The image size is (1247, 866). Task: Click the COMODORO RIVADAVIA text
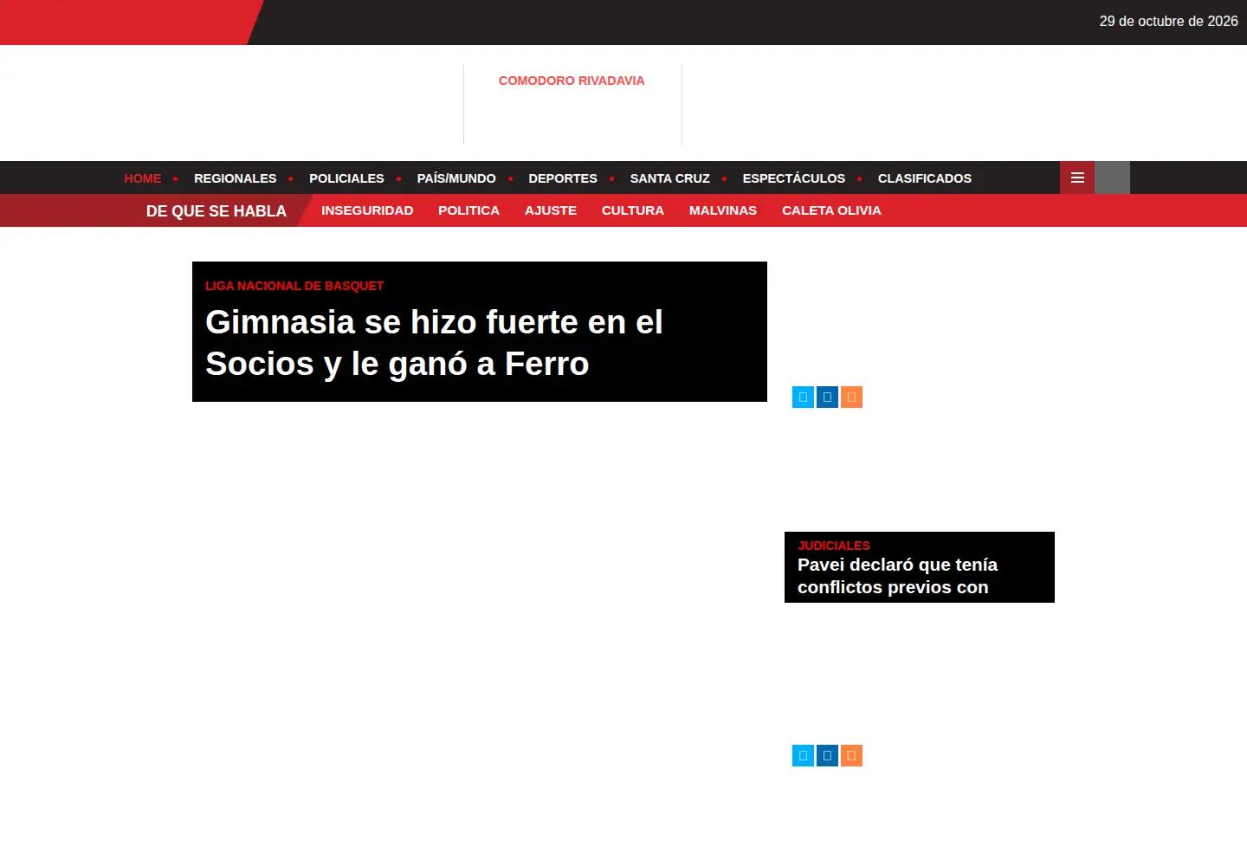(572, 81)
